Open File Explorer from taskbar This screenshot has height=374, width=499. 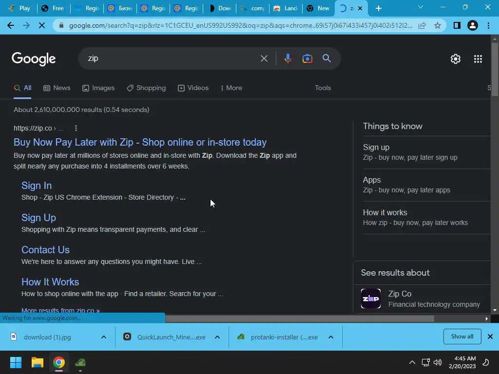(37, 362)
